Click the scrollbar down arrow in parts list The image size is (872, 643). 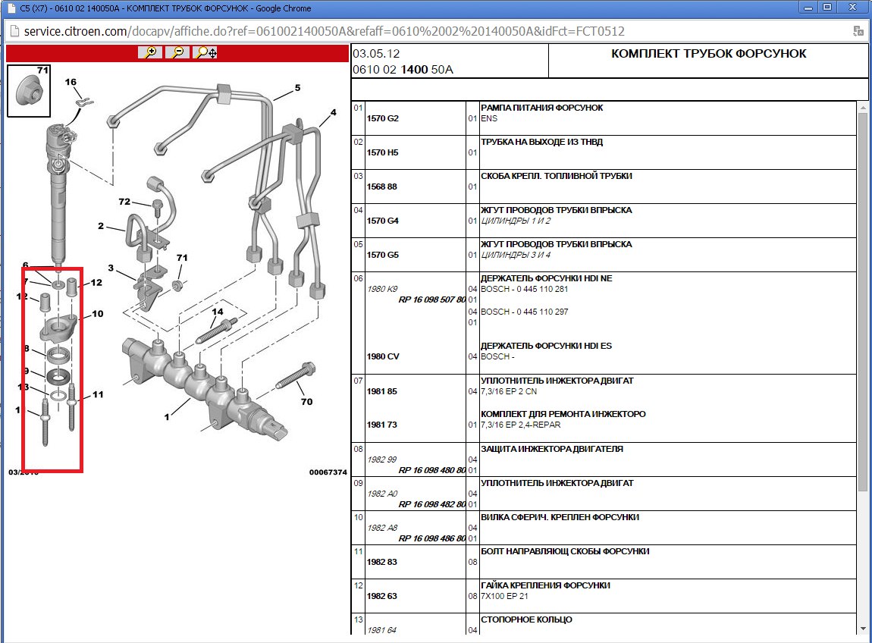click(862, 629)
